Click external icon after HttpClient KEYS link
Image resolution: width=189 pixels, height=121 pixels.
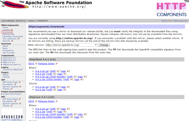point(36,64)
